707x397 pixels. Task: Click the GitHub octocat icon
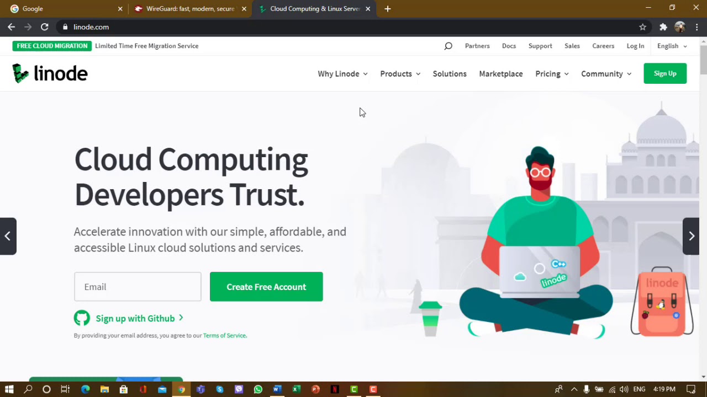pos(82,318)
